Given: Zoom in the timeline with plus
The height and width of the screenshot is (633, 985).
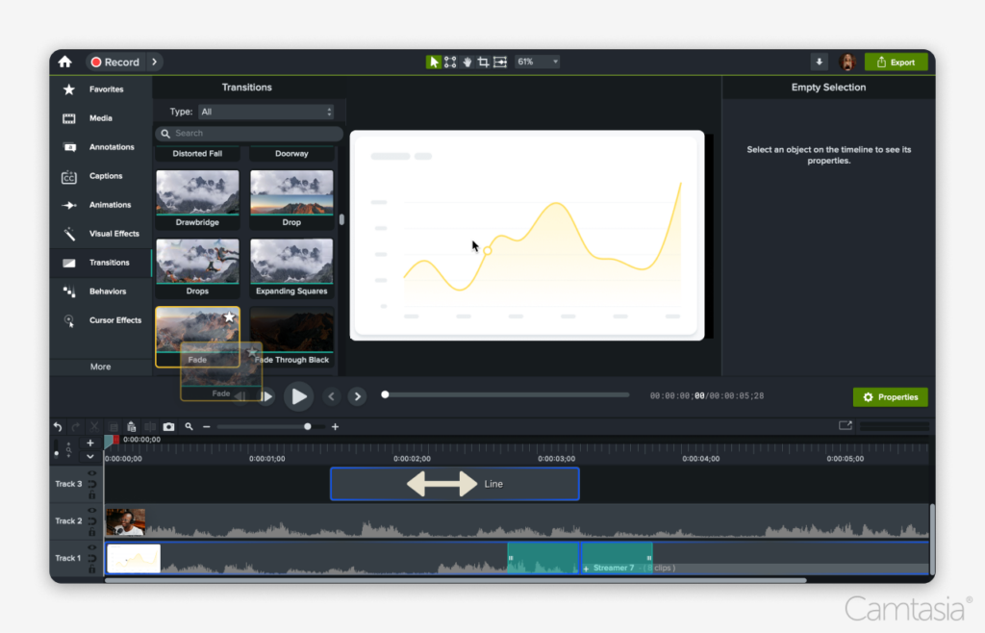Looking at the screenshot, I should pyautogui.click(x=336, y=426).
